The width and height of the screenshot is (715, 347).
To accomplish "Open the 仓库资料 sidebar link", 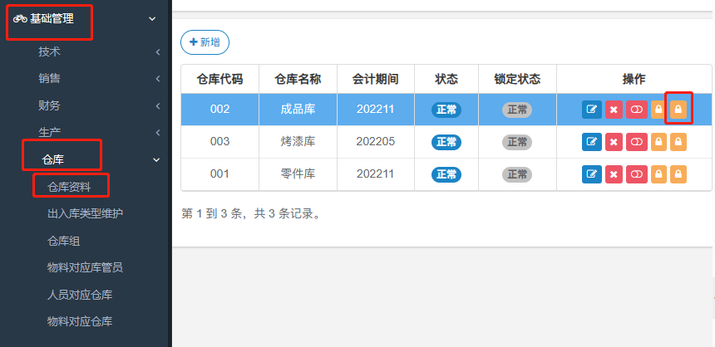I will 75,186.
